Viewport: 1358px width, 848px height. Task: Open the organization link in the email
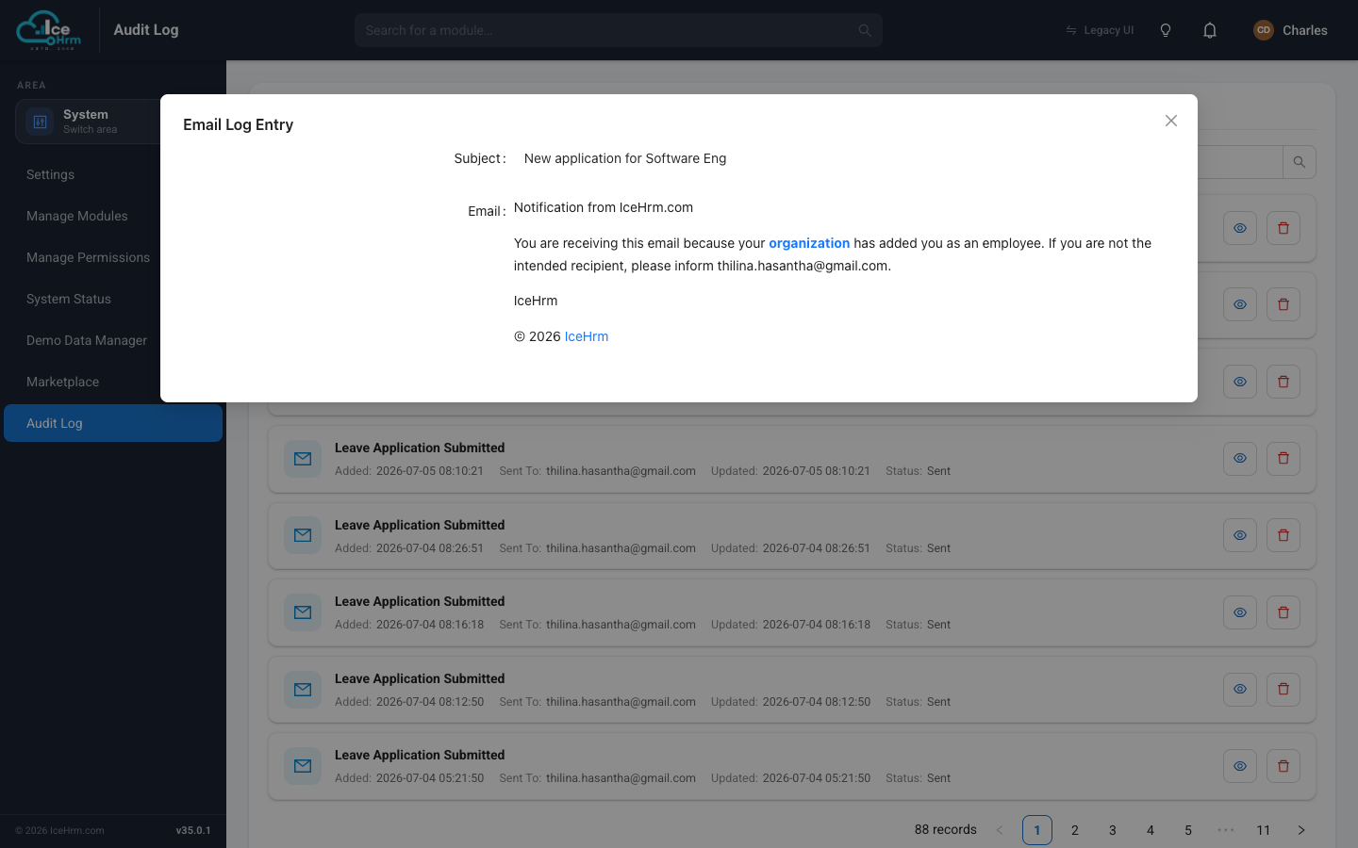[x=809, y=243]
